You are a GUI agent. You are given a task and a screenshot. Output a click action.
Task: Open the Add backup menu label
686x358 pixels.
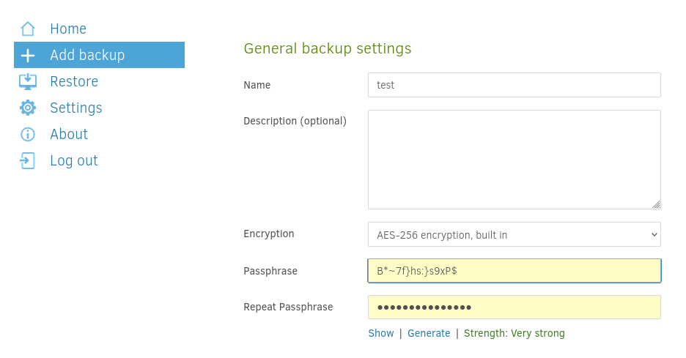[x=87, y=56]
